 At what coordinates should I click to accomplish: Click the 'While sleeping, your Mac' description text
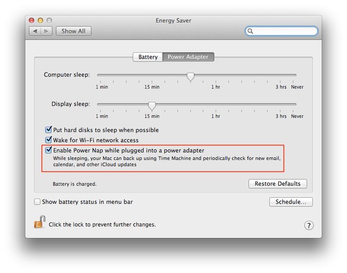click(x=167, y=162)
